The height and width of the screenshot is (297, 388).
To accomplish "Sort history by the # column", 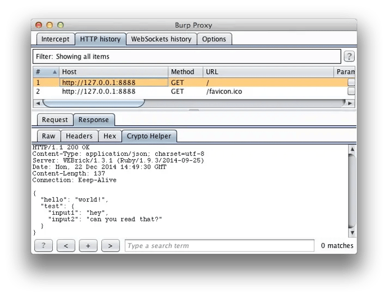I will click(45, 72).
